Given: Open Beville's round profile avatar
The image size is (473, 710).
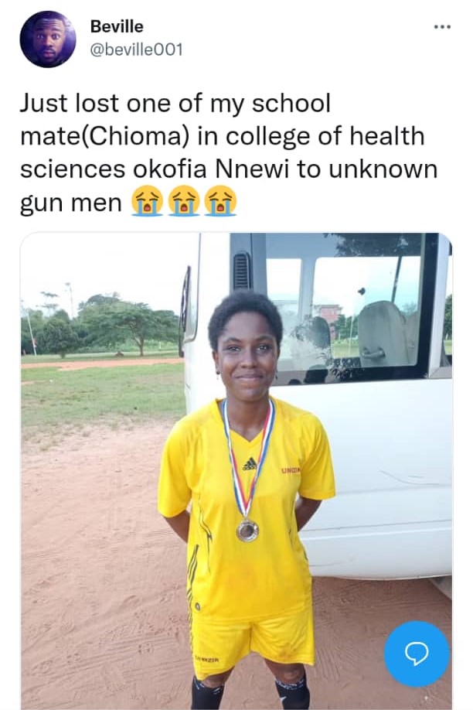Looking at the screenshot, I should click(x=48, y=39).
